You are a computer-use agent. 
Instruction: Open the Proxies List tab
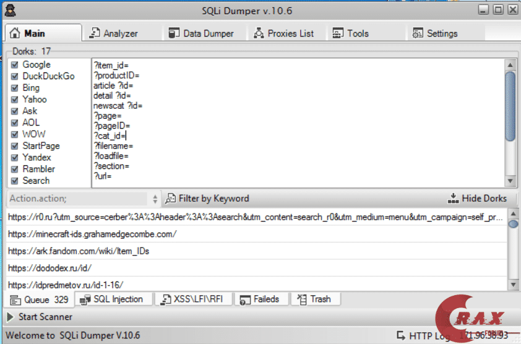283,33
